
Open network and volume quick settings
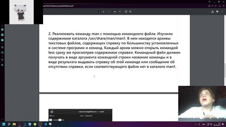pos(209,124)
